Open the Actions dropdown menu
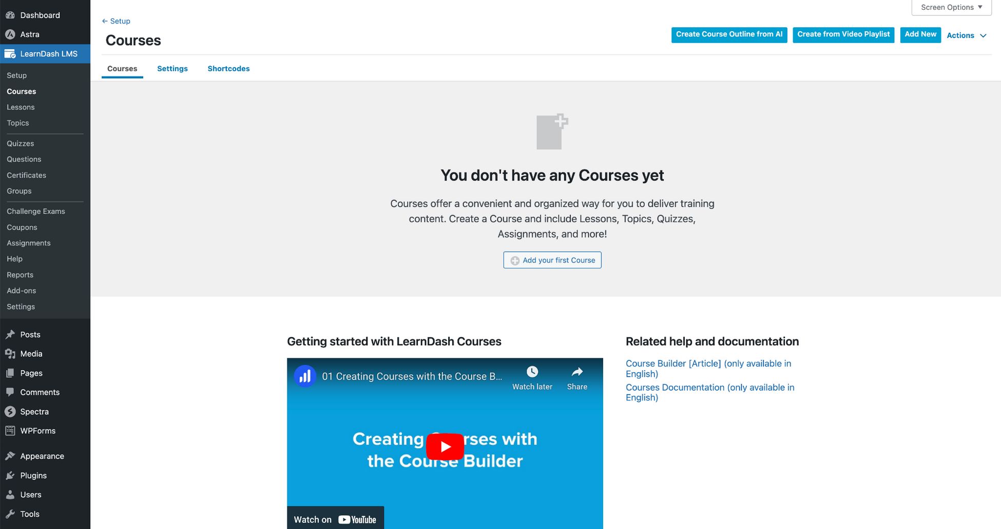The image size is (1001, 529). [967, 35]
